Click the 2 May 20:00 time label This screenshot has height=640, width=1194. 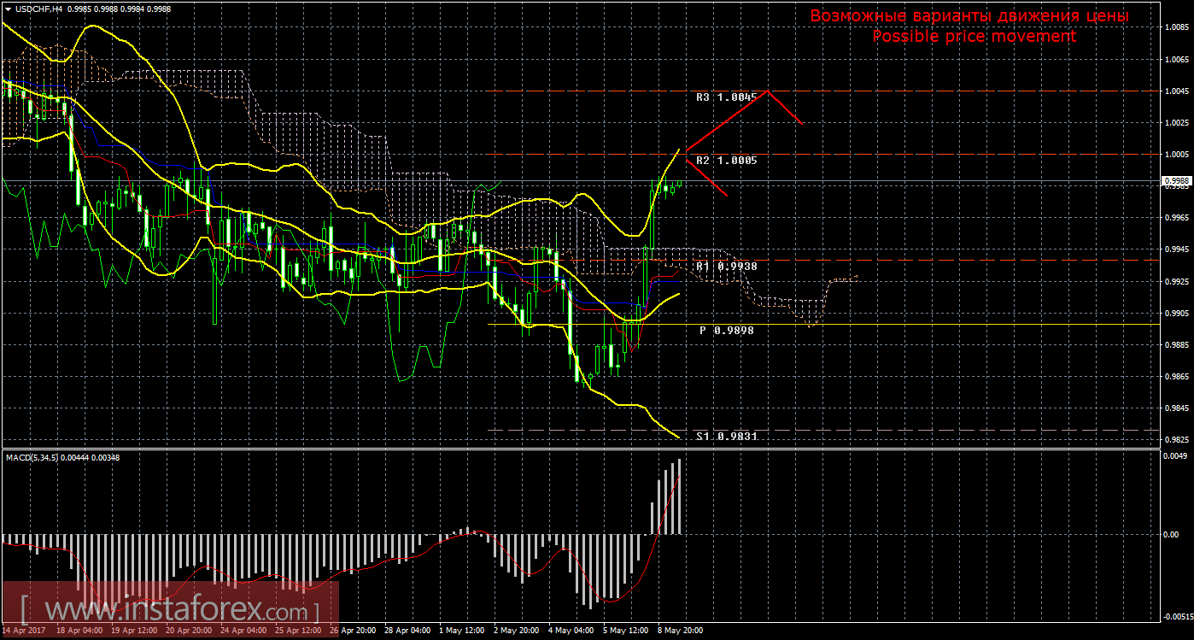point(516,631)
